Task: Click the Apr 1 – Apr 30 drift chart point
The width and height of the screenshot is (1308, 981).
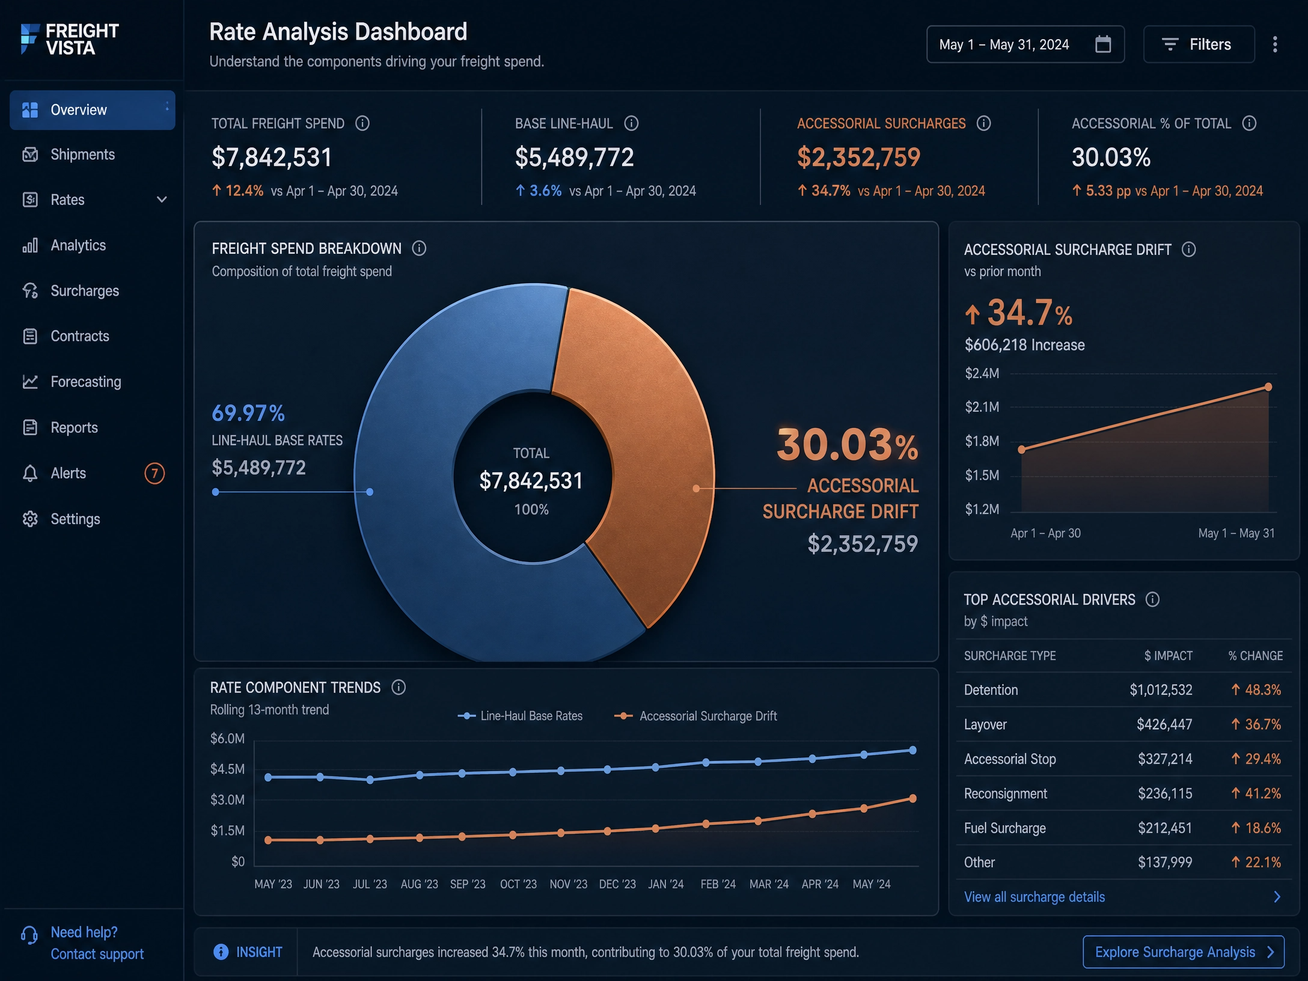Action: [x=1021, y=450]
